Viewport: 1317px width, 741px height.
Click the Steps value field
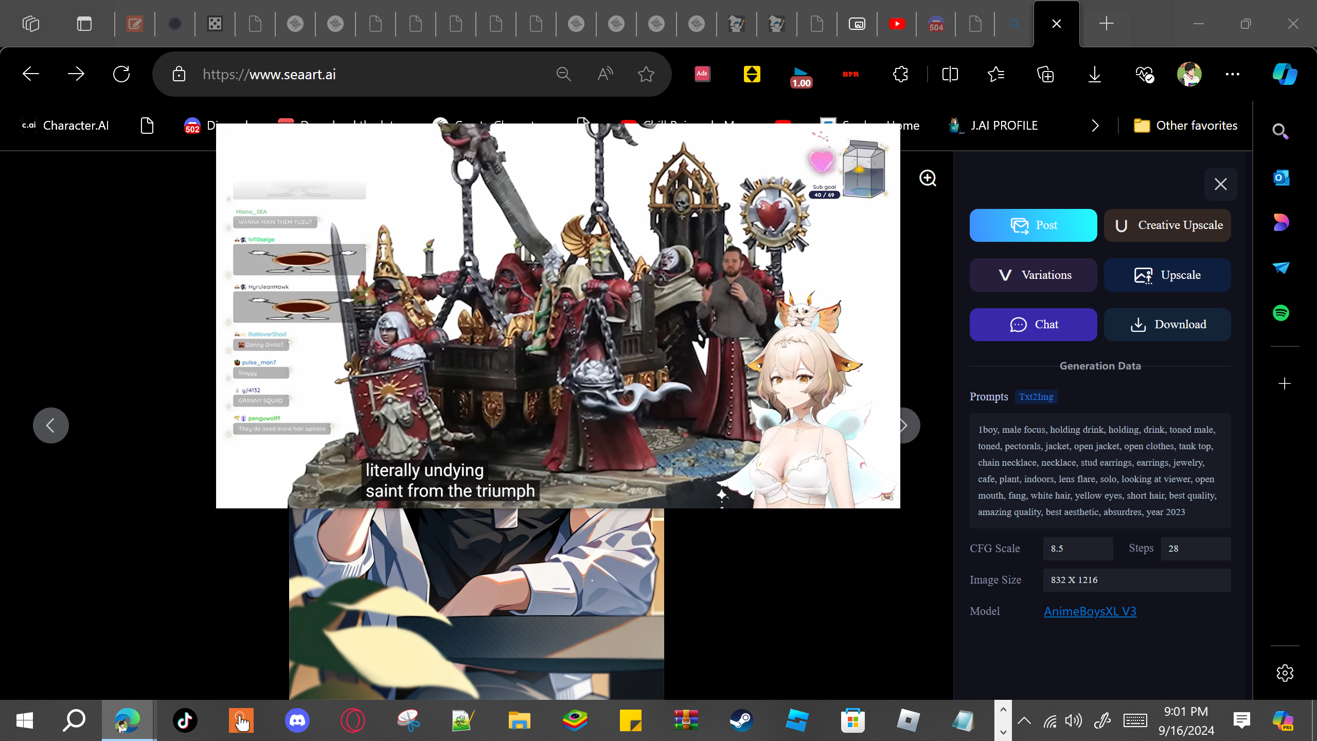(1196, 549)
